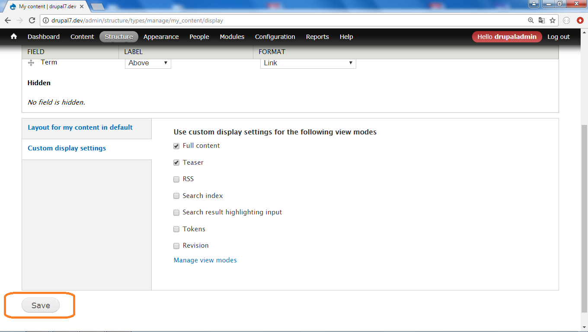This screenshot has height=332, width=588.
Task: Click the browser back arrow
Action: (7, 20)
